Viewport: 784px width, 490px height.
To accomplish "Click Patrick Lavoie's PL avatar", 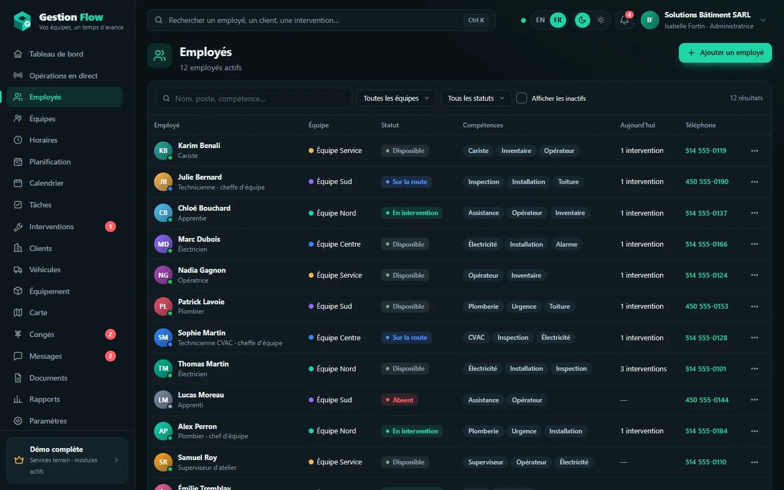I will coord(163,307).
